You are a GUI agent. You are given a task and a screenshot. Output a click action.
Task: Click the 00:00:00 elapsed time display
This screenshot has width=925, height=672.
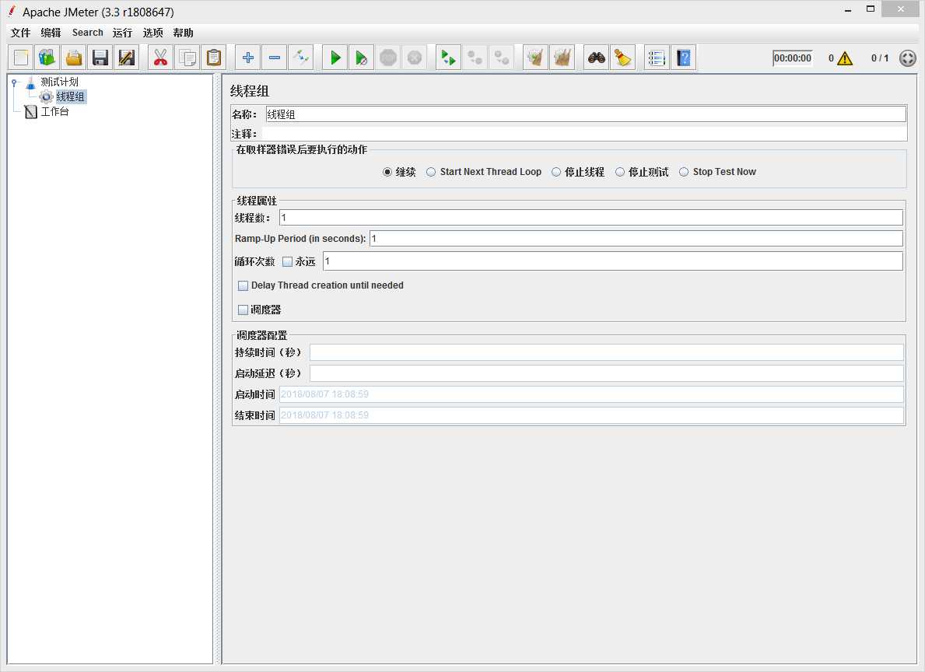tap(792, 58)
